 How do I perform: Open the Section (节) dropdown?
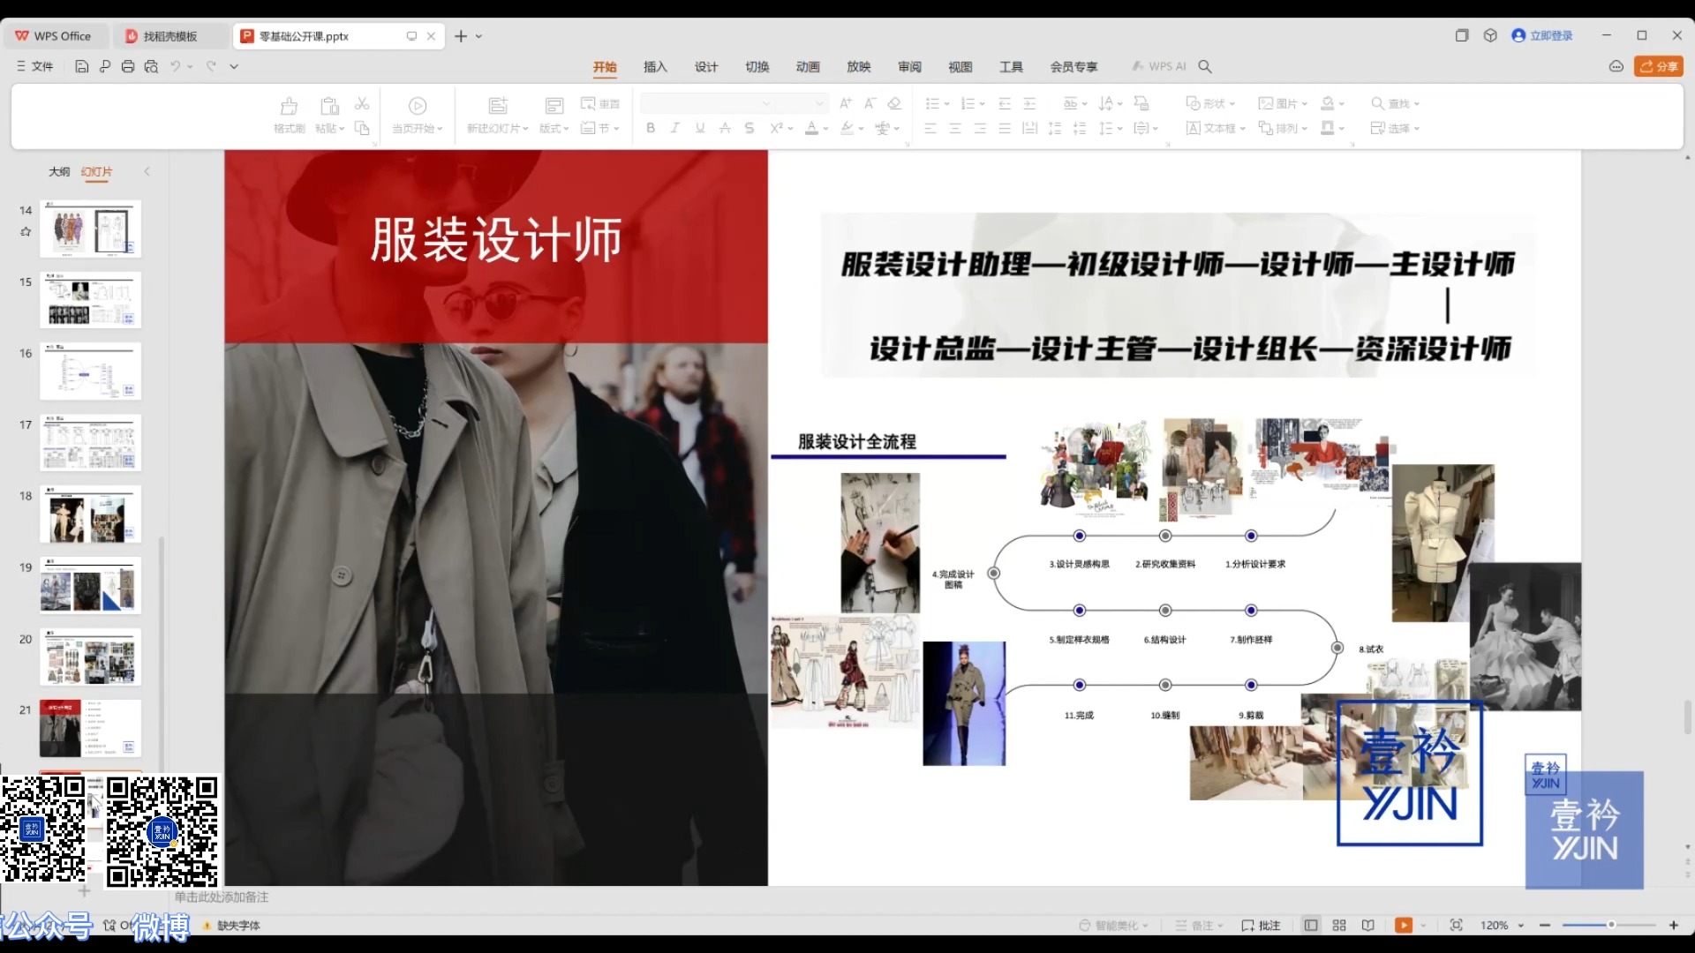pyautogui.click(x=600, y=128)
